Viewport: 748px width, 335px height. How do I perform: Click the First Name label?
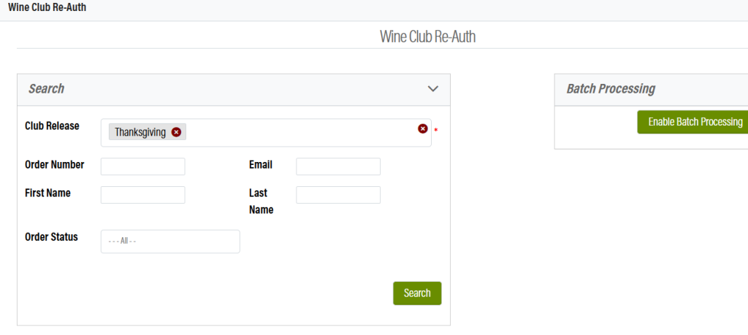(x=48, y=193)
